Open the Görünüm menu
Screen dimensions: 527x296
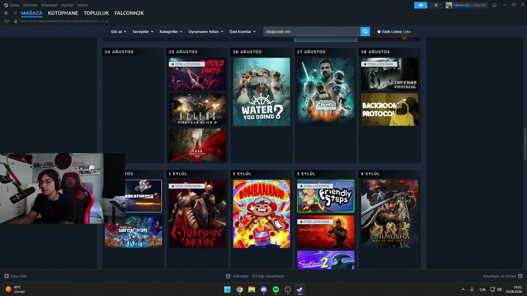click(x=30, y=5)
